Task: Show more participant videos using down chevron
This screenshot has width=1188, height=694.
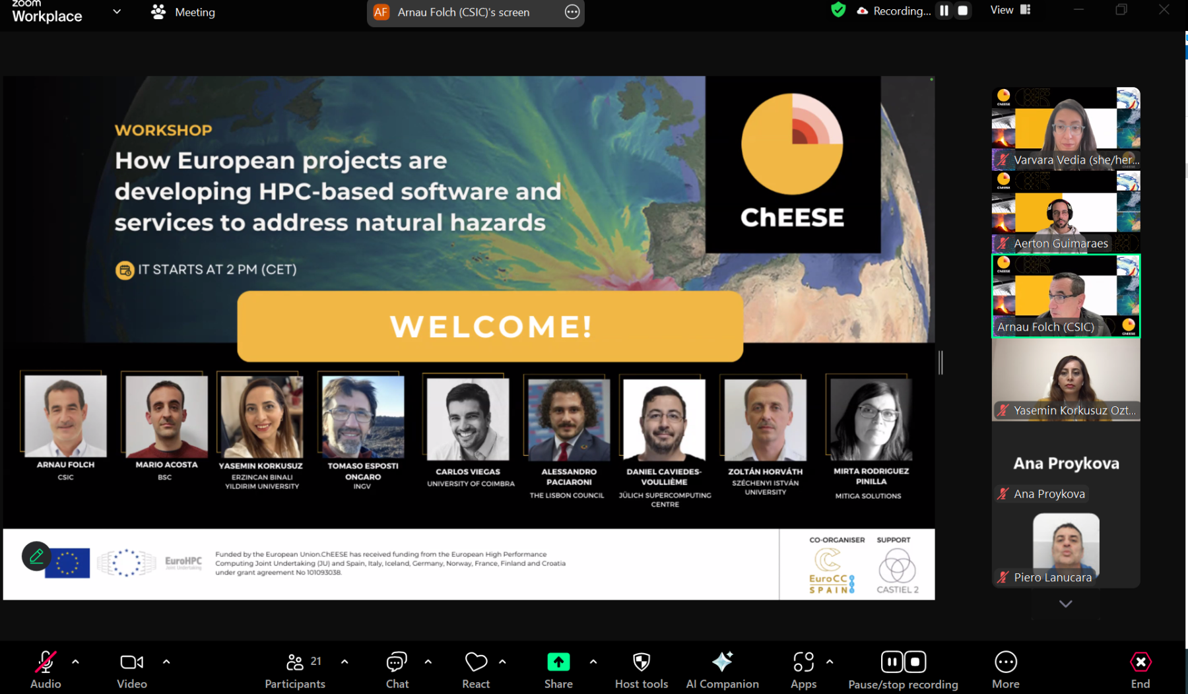Action: [1065, 604]
